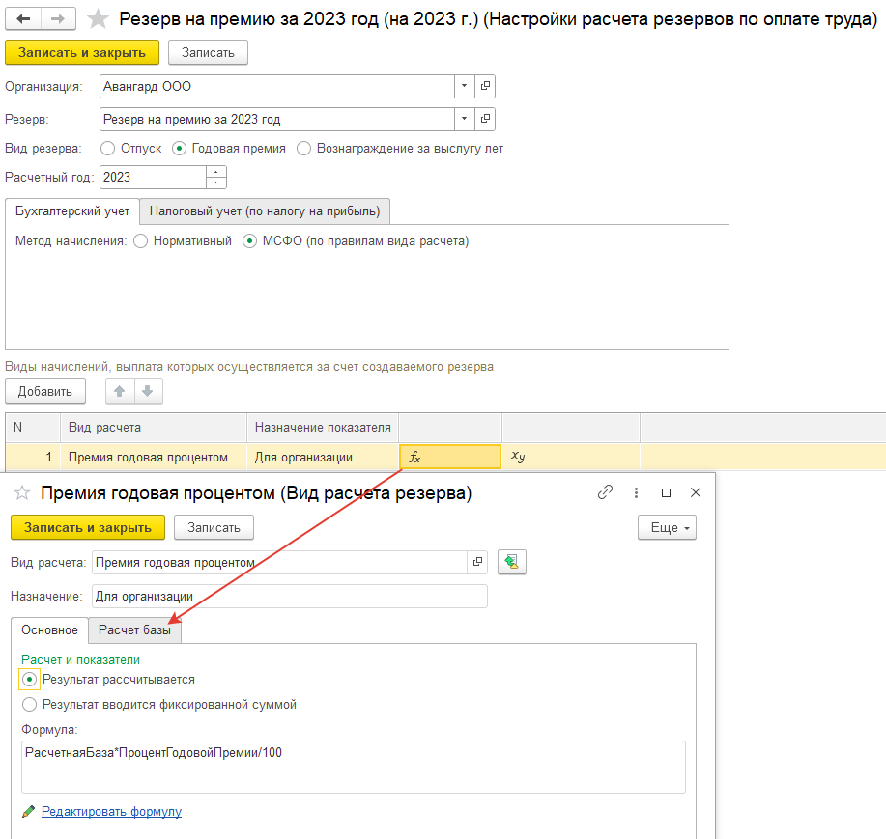Open formula editor via fx cell
Screen dimensions: 886x839
coord(450,457)
